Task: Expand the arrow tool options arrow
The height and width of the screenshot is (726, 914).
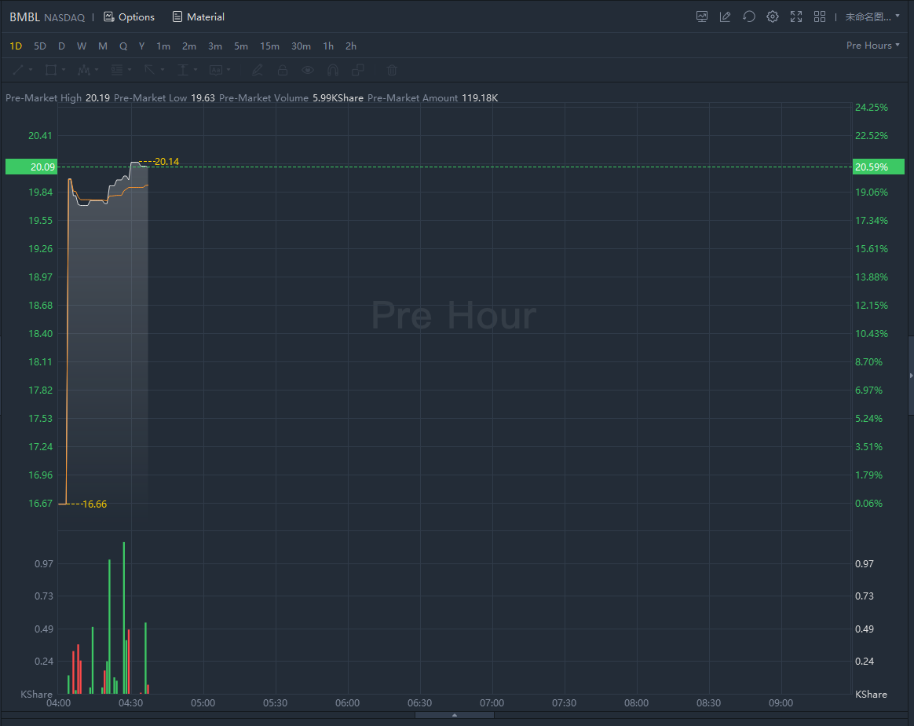Action: tap(162, 70)
